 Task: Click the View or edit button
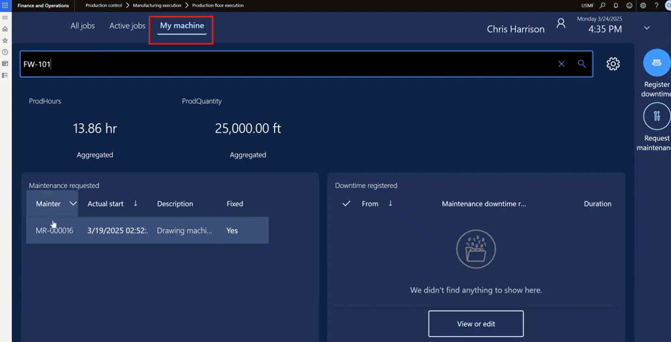(476, 324)
